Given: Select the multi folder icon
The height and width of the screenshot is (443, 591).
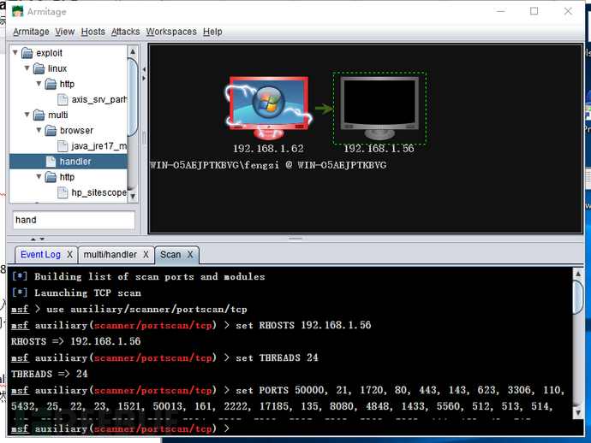Looking at the screenshot, I should click(39, 115).
